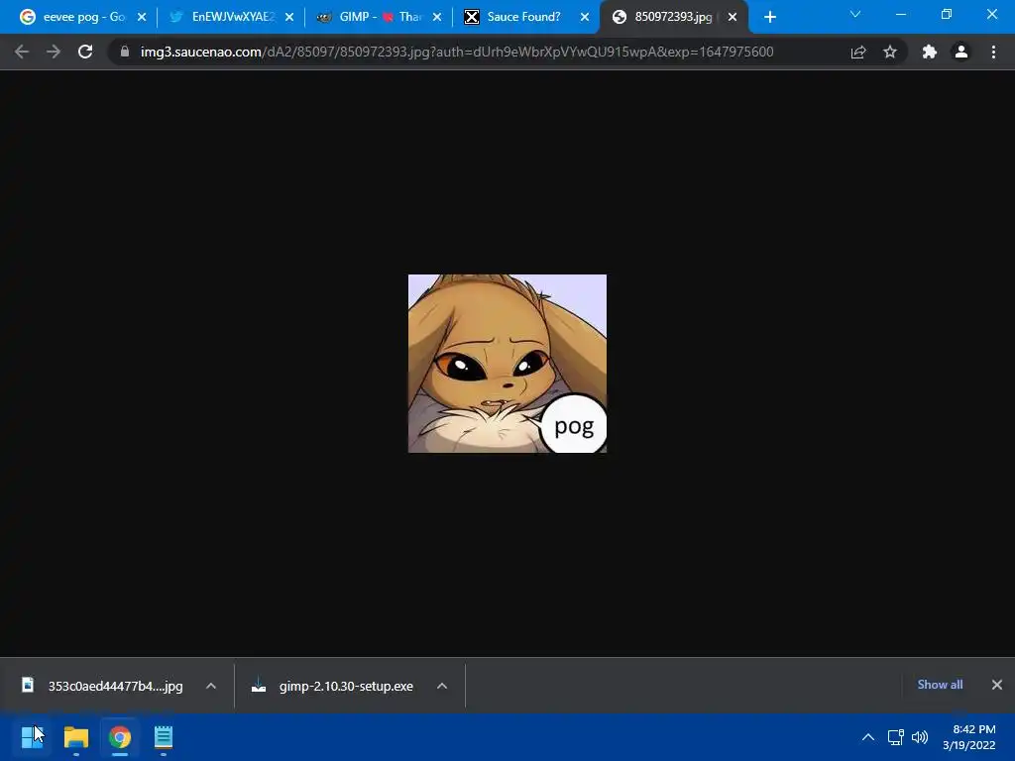Screen dimensions: 1015x761
Task: Click the Chrome taskbar icon
Action: 120,737
